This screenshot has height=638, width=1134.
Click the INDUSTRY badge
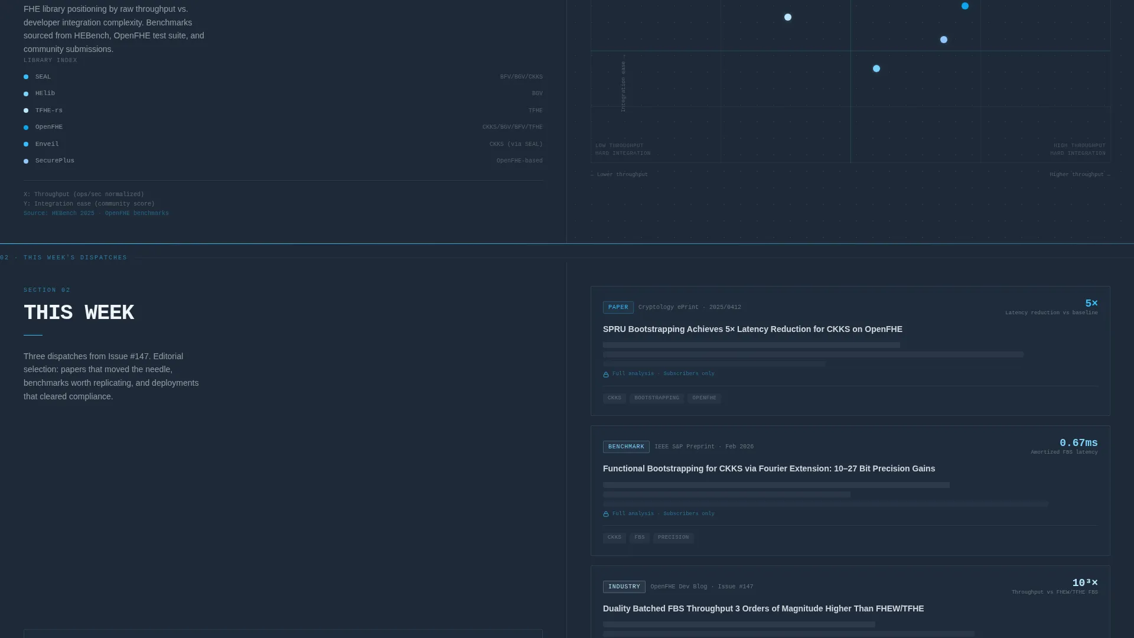tap(624, 587)
